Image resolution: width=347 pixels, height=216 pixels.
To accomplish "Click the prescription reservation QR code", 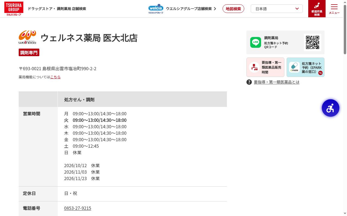I will [312, 42].
